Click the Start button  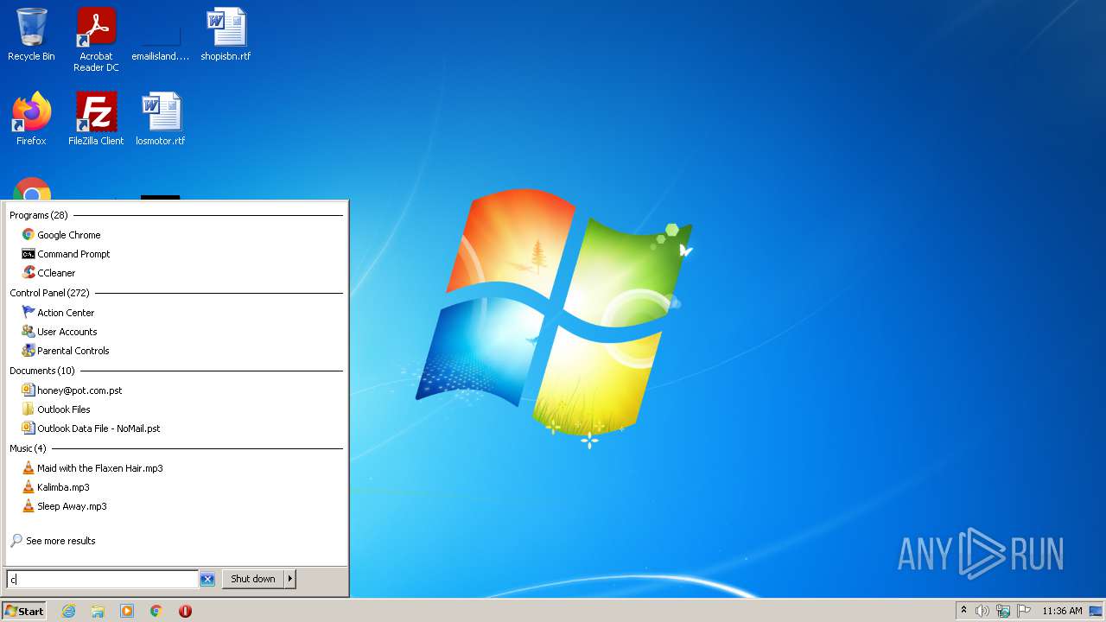[x=24, y=611]
